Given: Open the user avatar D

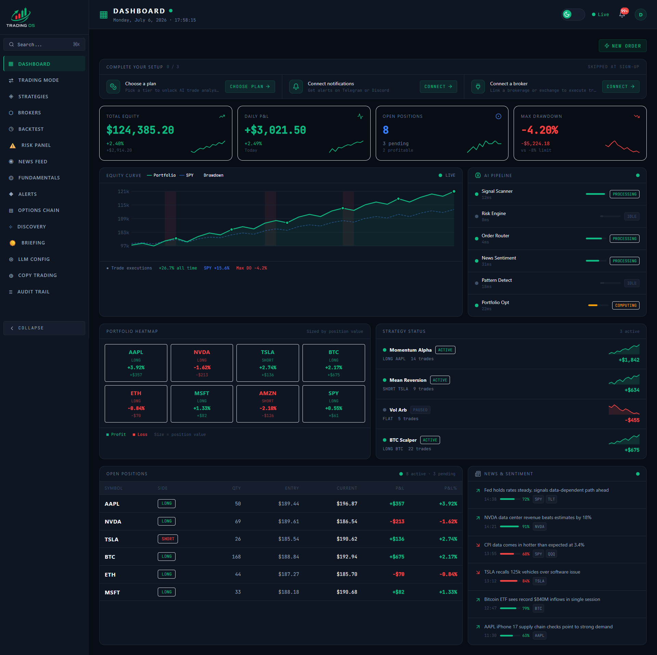Looking at the screenshot, I should coord(640,14).
